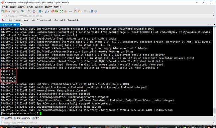Click the 重启 quick command button
This screenshot has width=216, height=128.
[x=36, y=118]
